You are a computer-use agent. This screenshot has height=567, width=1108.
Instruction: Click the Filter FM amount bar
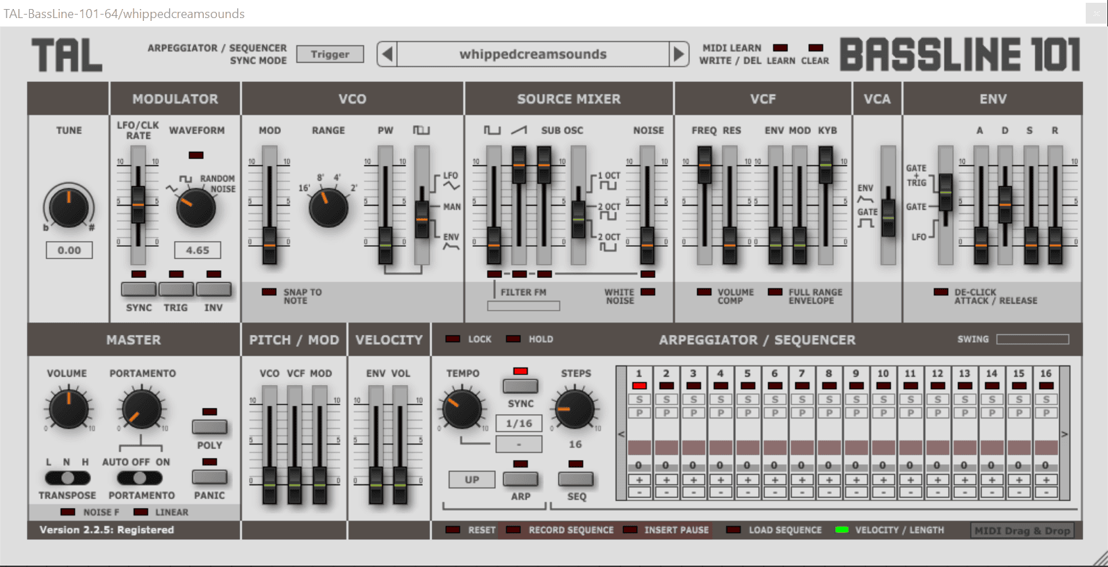523,306
